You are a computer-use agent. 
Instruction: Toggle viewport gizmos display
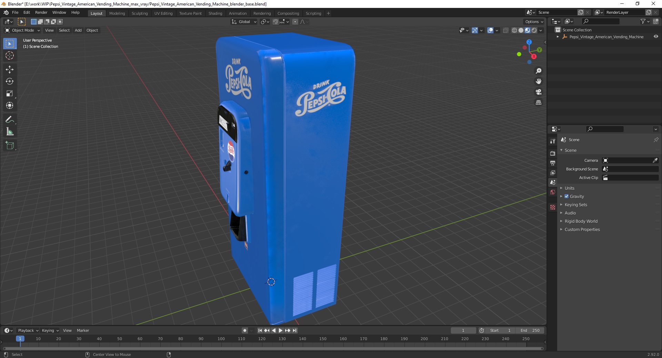tap(475, 30)
